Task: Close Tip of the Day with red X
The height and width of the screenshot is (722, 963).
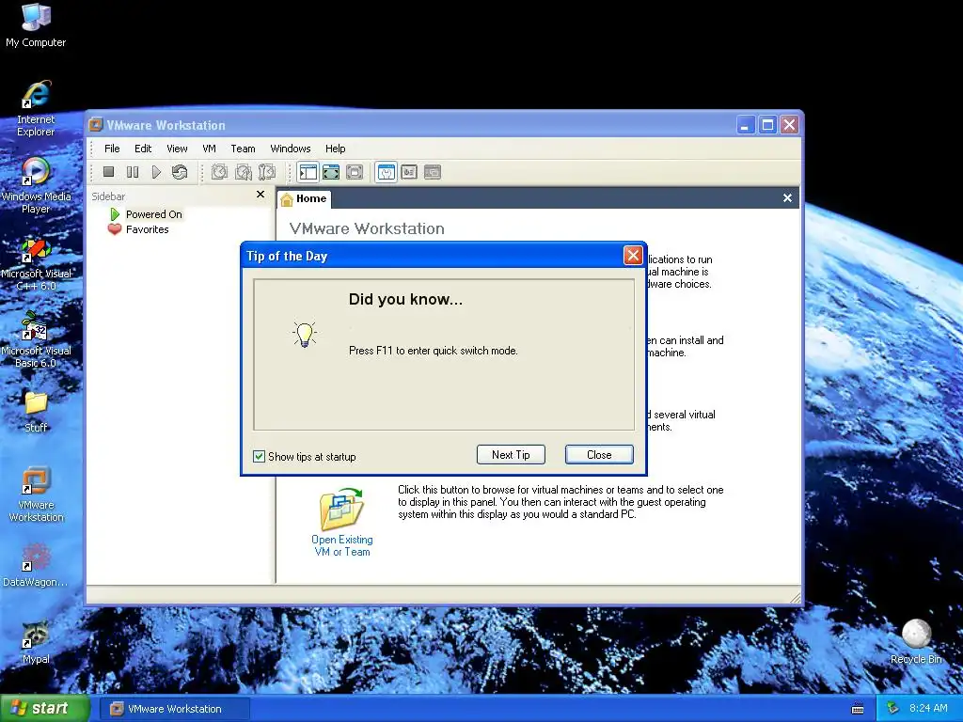Action: [x=633, y=256]
